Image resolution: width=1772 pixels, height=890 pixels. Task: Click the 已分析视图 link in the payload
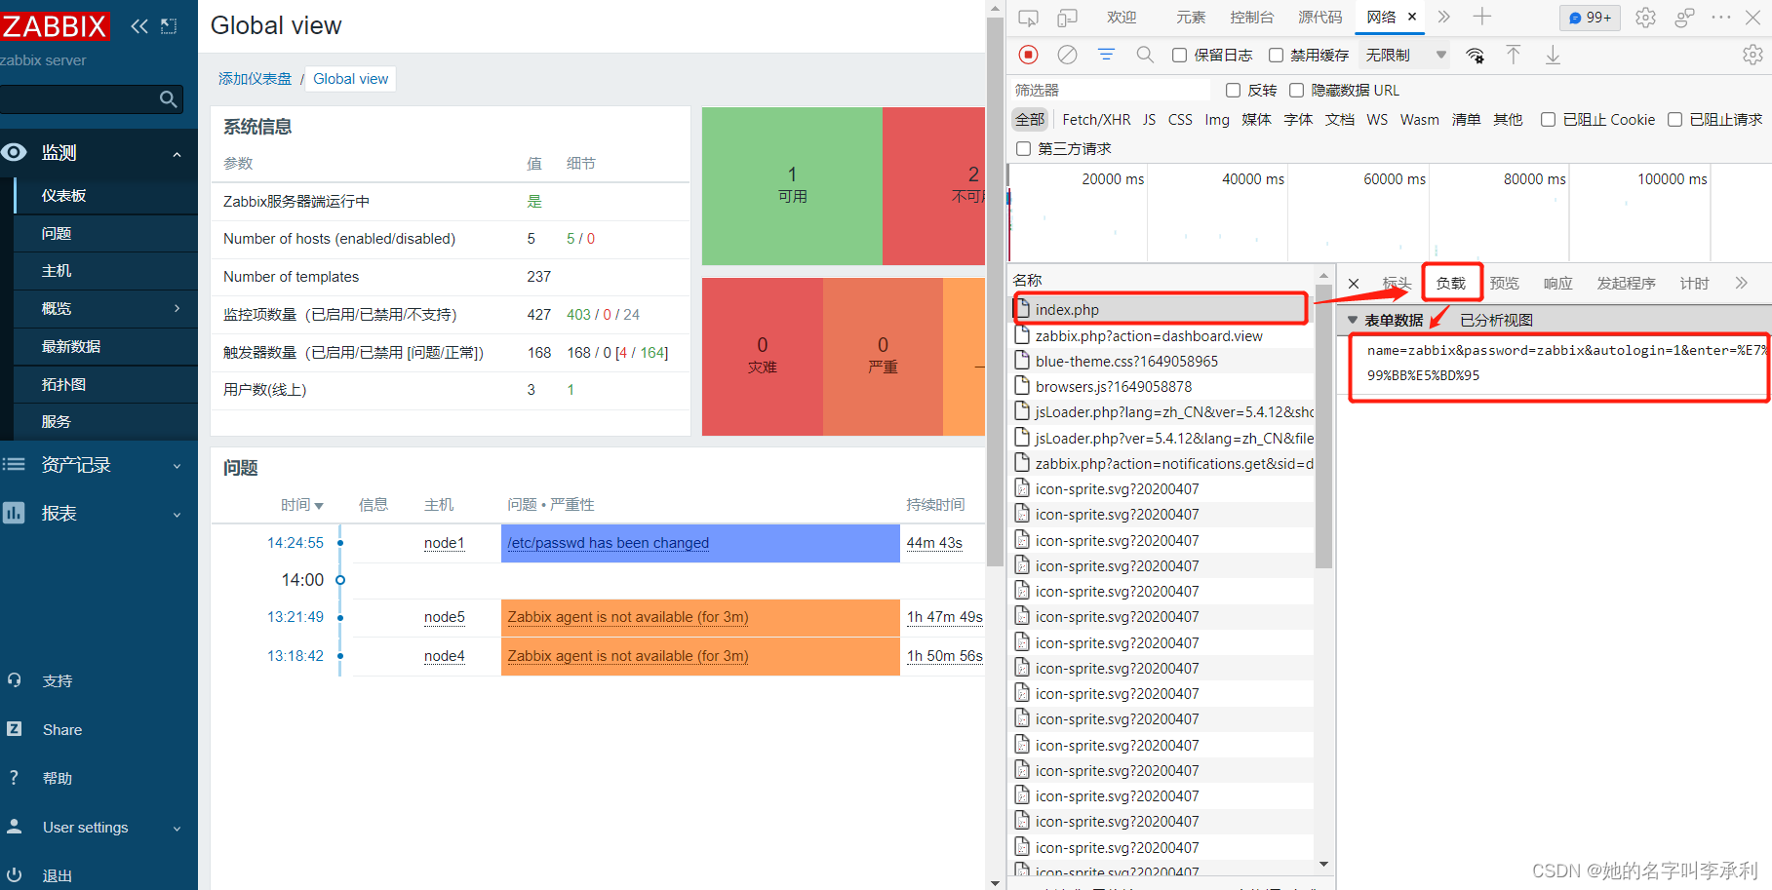(1496, 320)
